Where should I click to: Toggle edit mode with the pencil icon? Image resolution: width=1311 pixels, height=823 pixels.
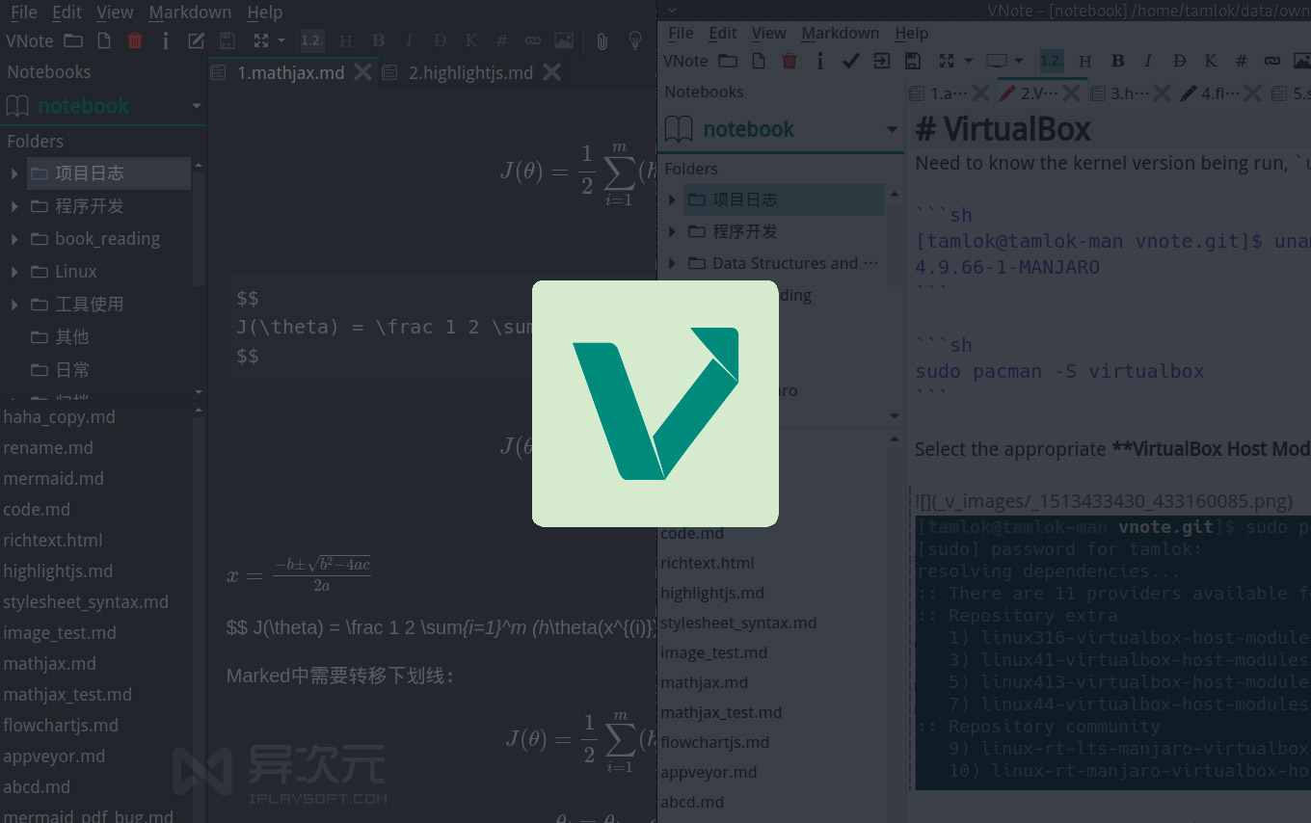click(x=196, y=40)
